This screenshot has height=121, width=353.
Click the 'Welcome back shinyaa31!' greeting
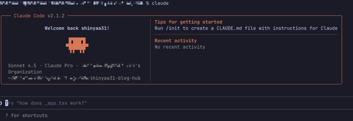coord(77,28)
